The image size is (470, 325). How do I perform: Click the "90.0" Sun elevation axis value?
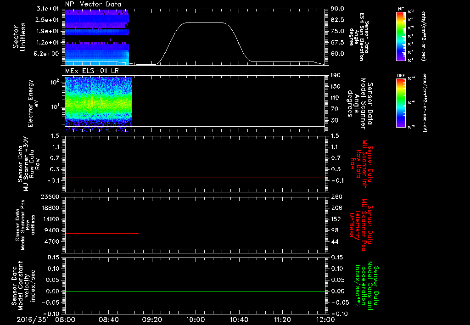pyautogui.click(x=337, y=9)
